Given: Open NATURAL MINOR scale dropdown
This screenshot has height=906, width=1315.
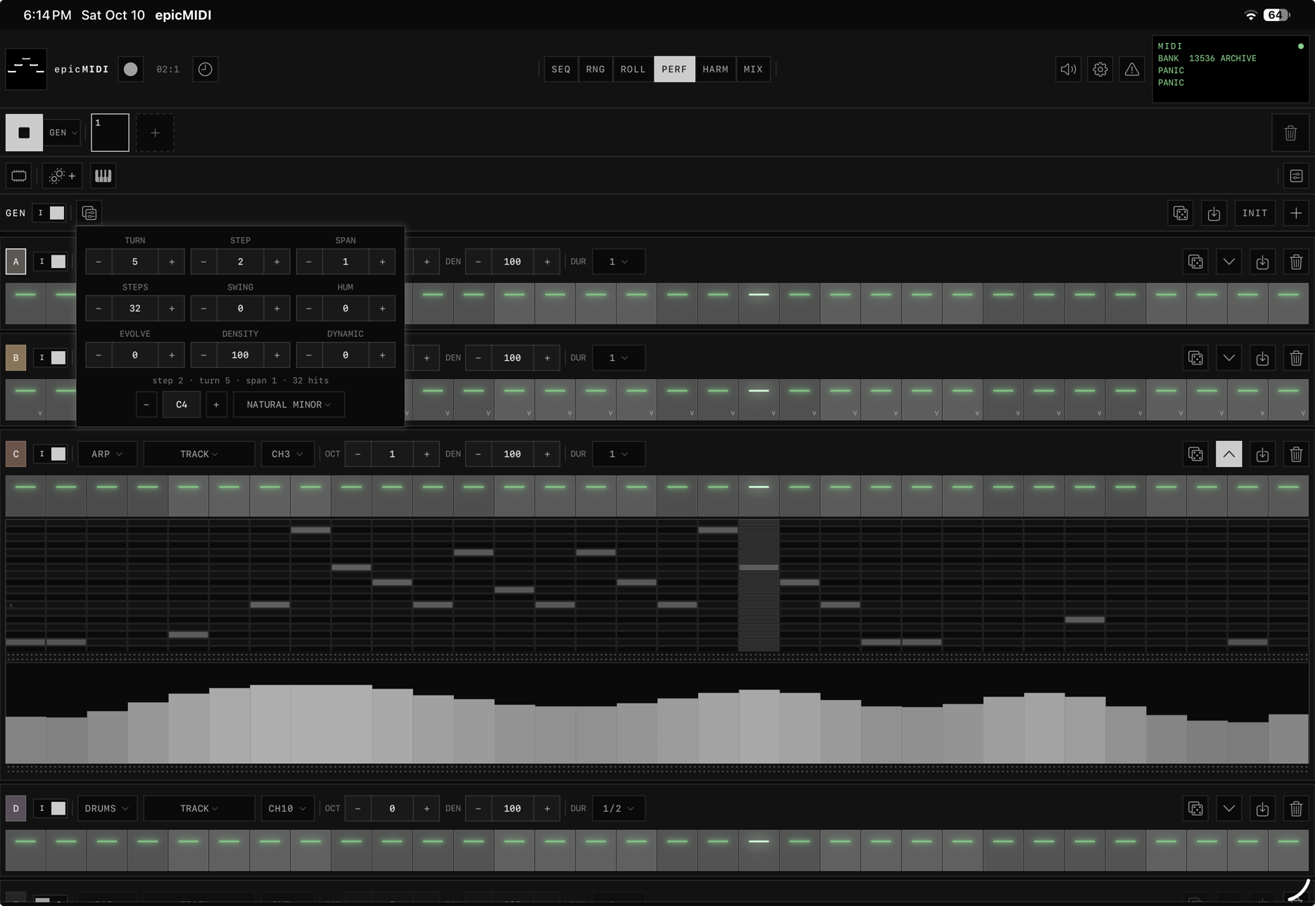Looking at the screenshot, I should pyautogui.click(x=288, y=404).
